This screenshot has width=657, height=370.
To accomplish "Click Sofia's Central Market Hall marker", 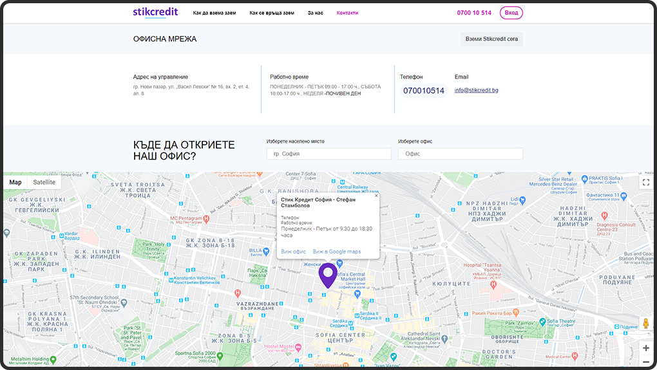I will 357,294.
